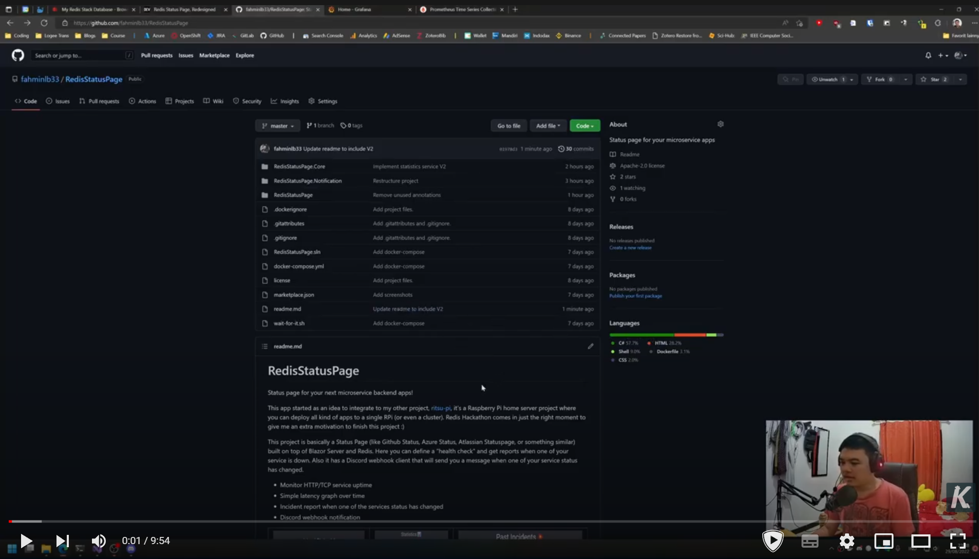Click the Go to file button

pyautogui.click(x=509, y=125)
